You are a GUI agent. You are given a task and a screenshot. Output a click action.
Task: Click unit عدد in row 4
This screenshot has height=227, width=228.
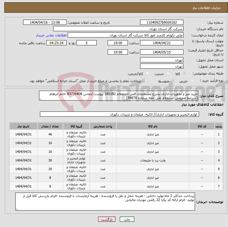click(x=103, y=160)
